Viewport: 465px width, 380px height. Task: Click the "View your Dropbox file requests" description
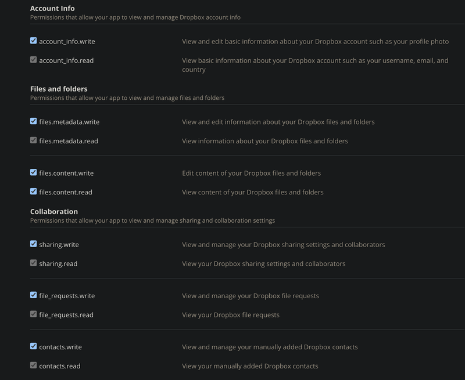click(x=230, y=315)
